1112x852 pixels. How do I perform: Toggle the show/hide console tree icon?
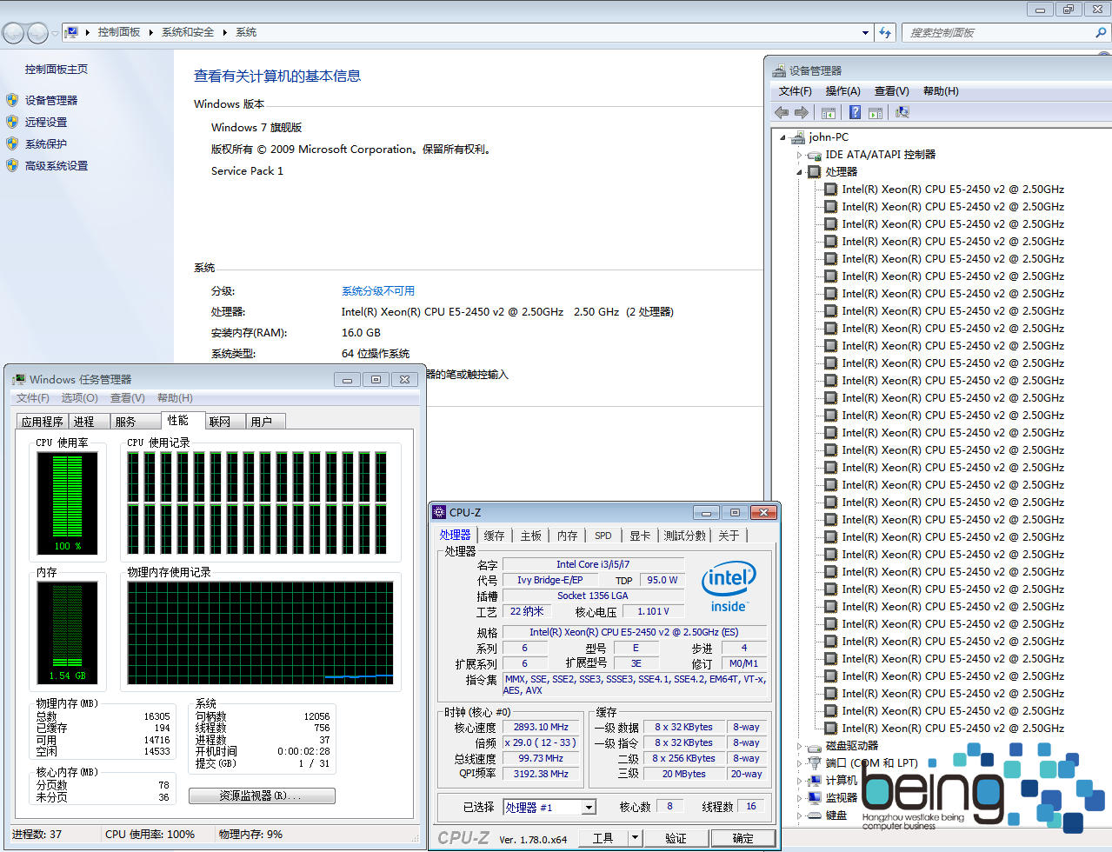coord(829,112)
